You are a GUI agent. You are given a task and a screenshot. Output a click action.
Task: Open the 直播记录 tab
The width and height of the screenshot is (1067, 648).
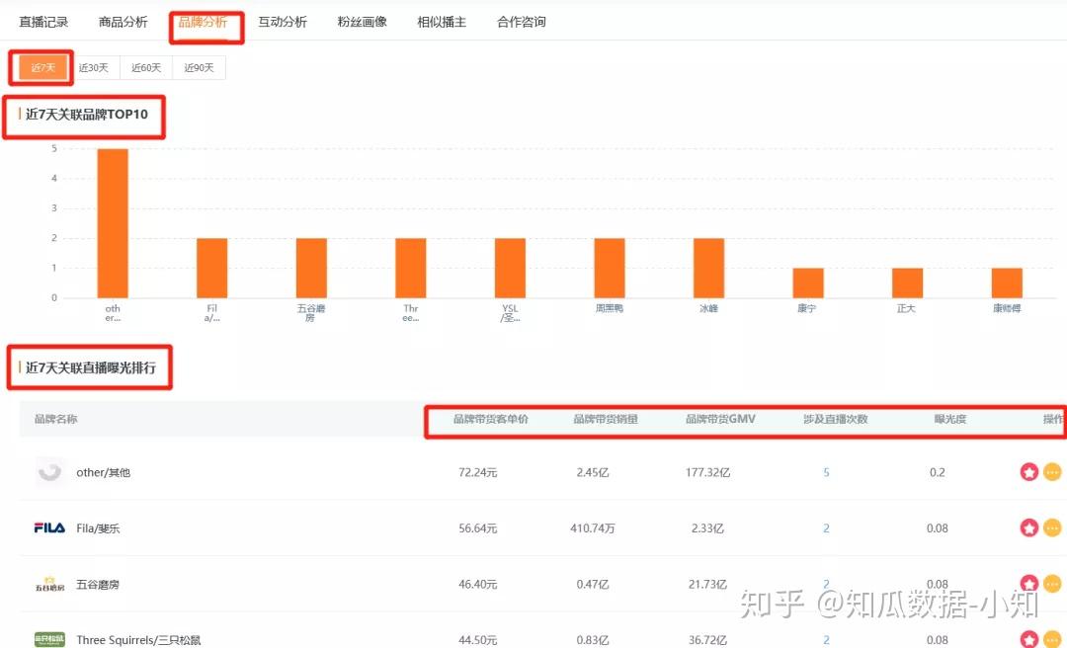coord(43,22)
